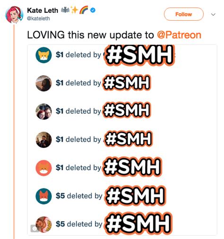
Task: Open the @kateleth handle link
Action: 38,18
